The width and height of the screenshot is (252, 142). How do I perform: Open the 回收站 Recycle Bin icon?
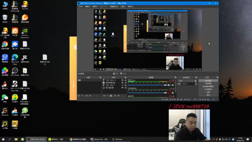tap(5, 19)
